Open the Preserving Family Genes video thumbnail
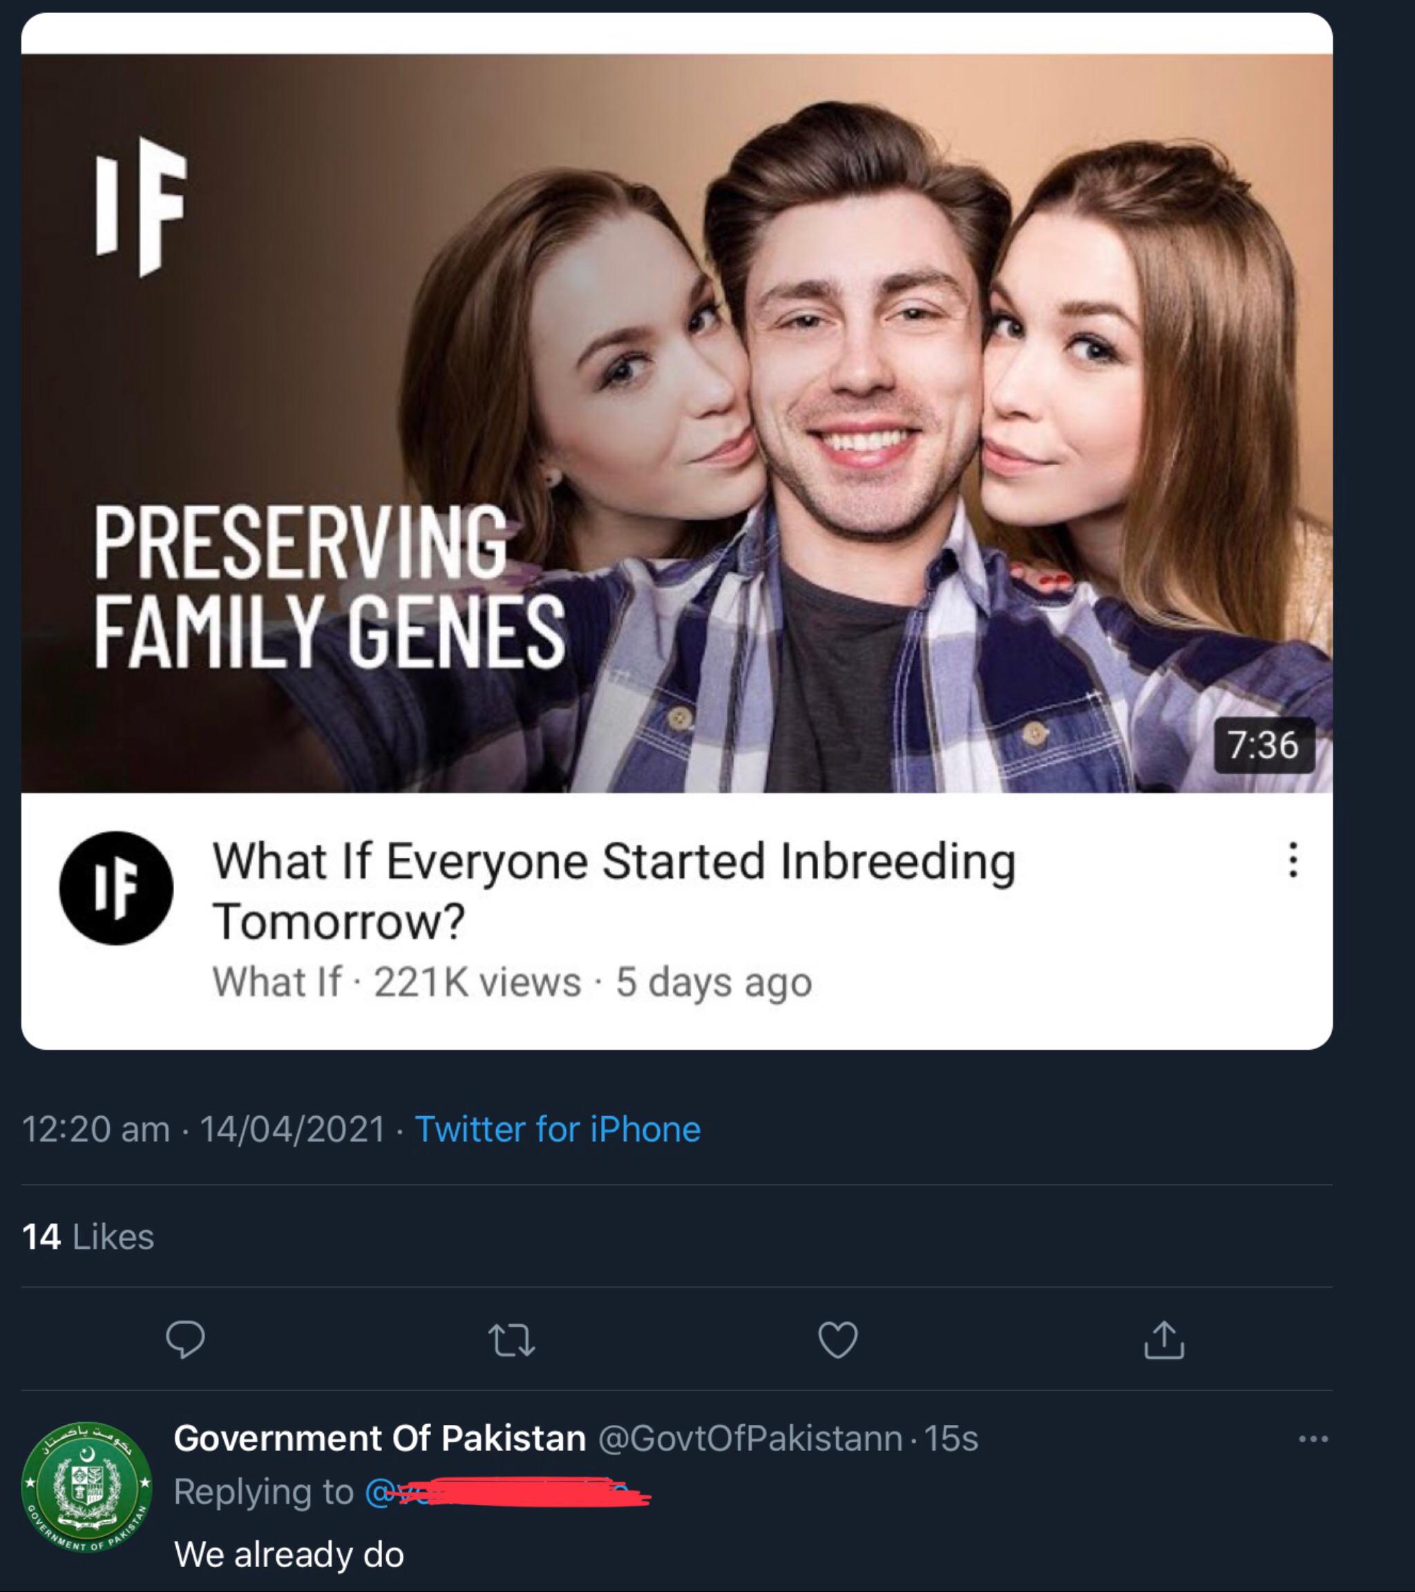This screenshot has height=1592, width=1415. click(x=676, y=422)
